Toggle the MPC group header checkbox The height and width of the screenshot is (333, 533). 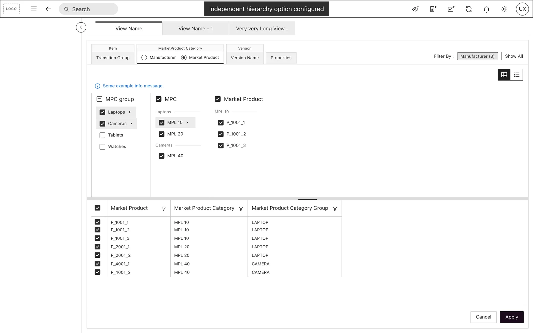(x=99, y=99)
